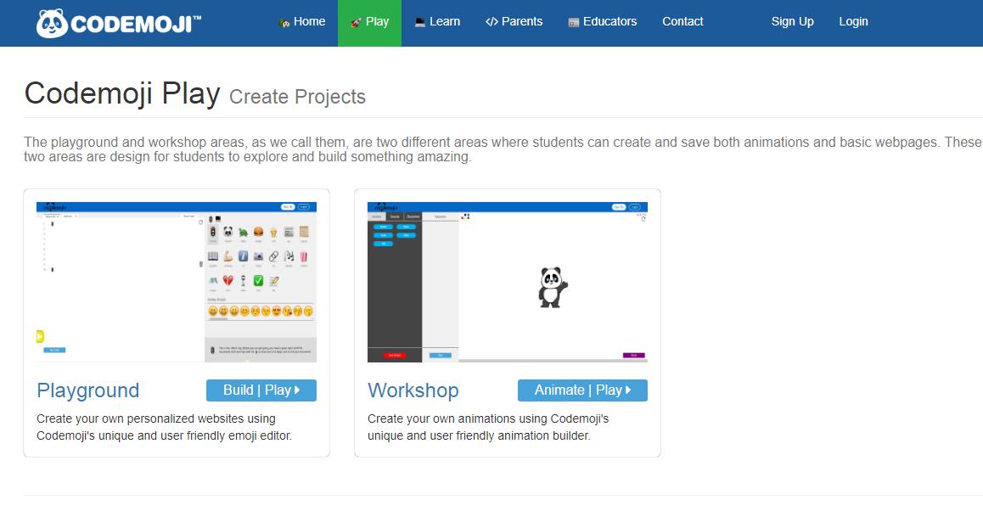
Task: Click the red button in Workshop preview
Action: [394, 355]
